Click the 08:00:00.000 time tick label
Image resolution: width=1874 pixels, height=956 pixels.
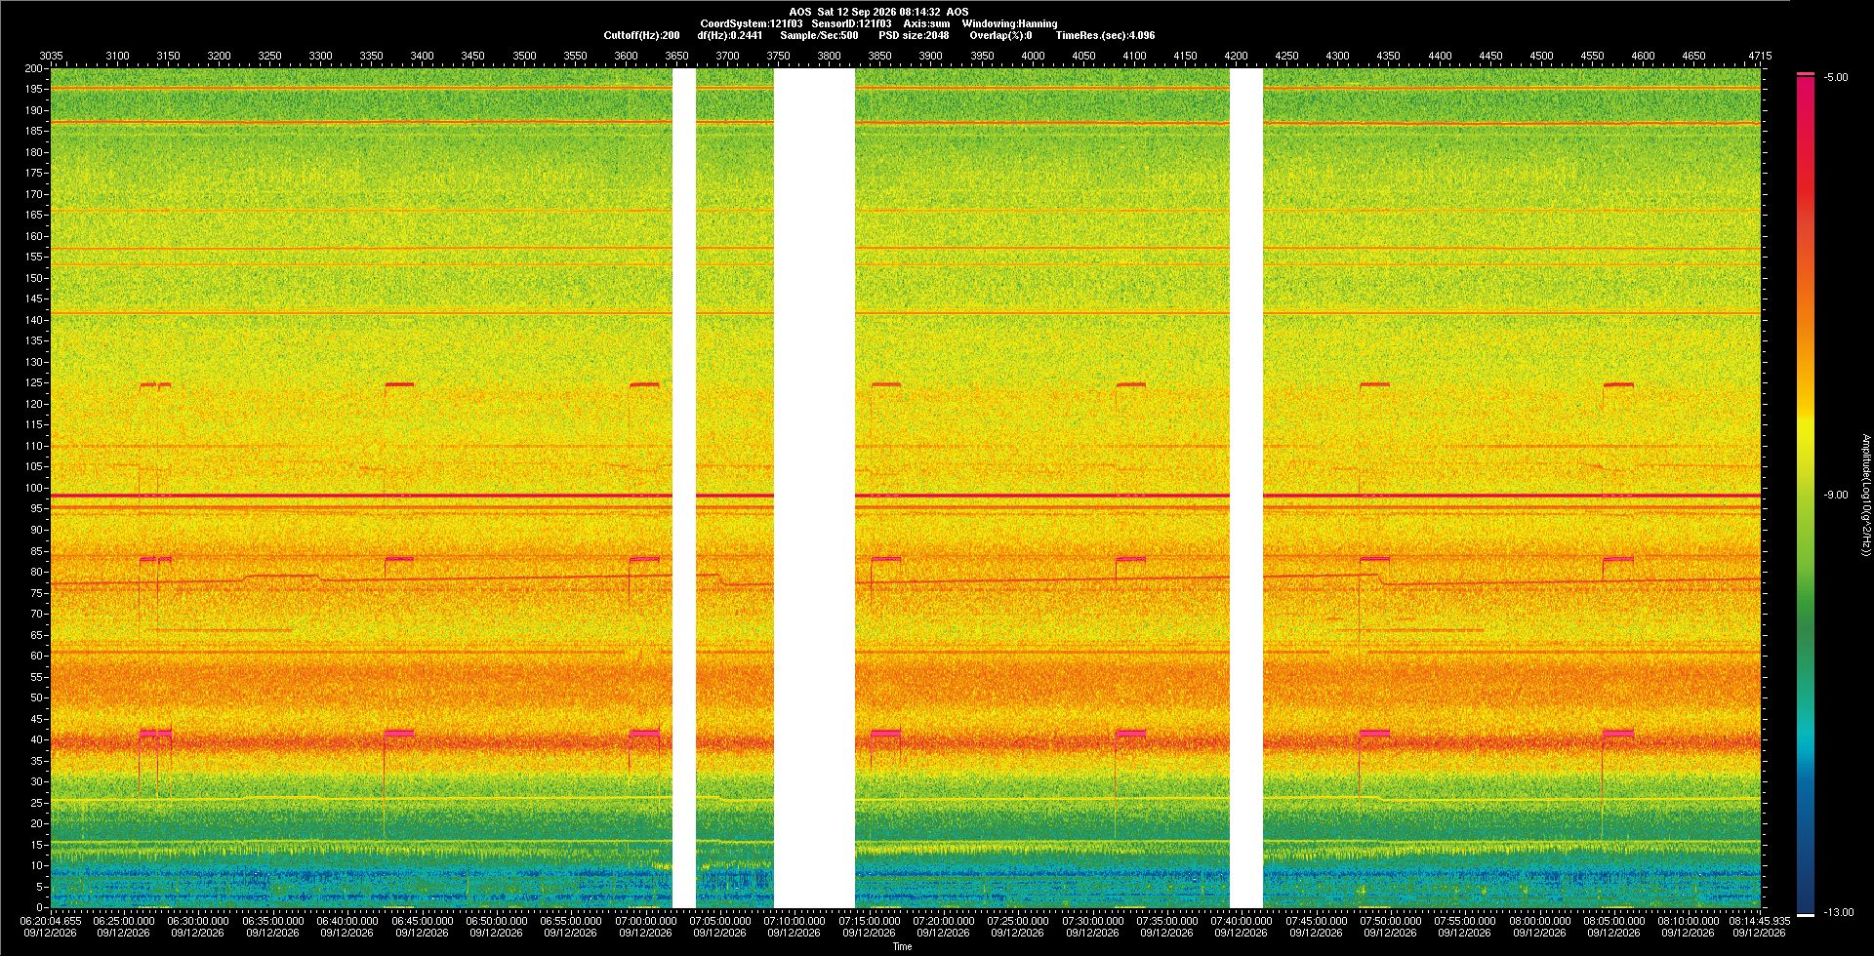pos(1539,920)
